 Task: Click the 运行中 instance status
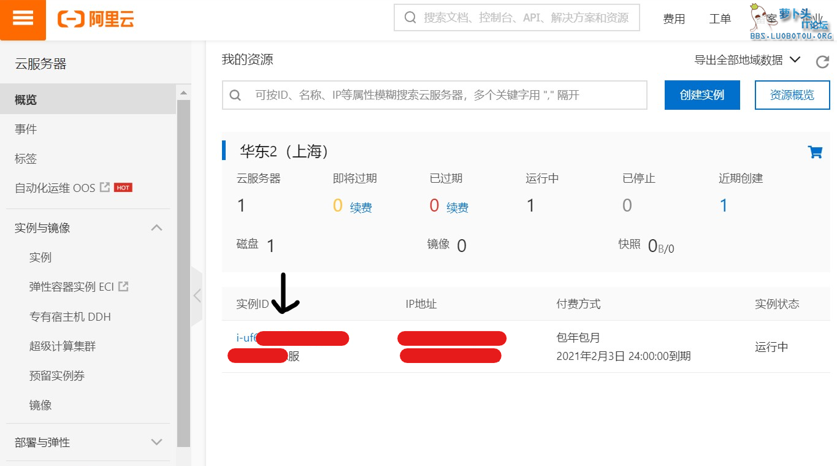coord(771,347)
